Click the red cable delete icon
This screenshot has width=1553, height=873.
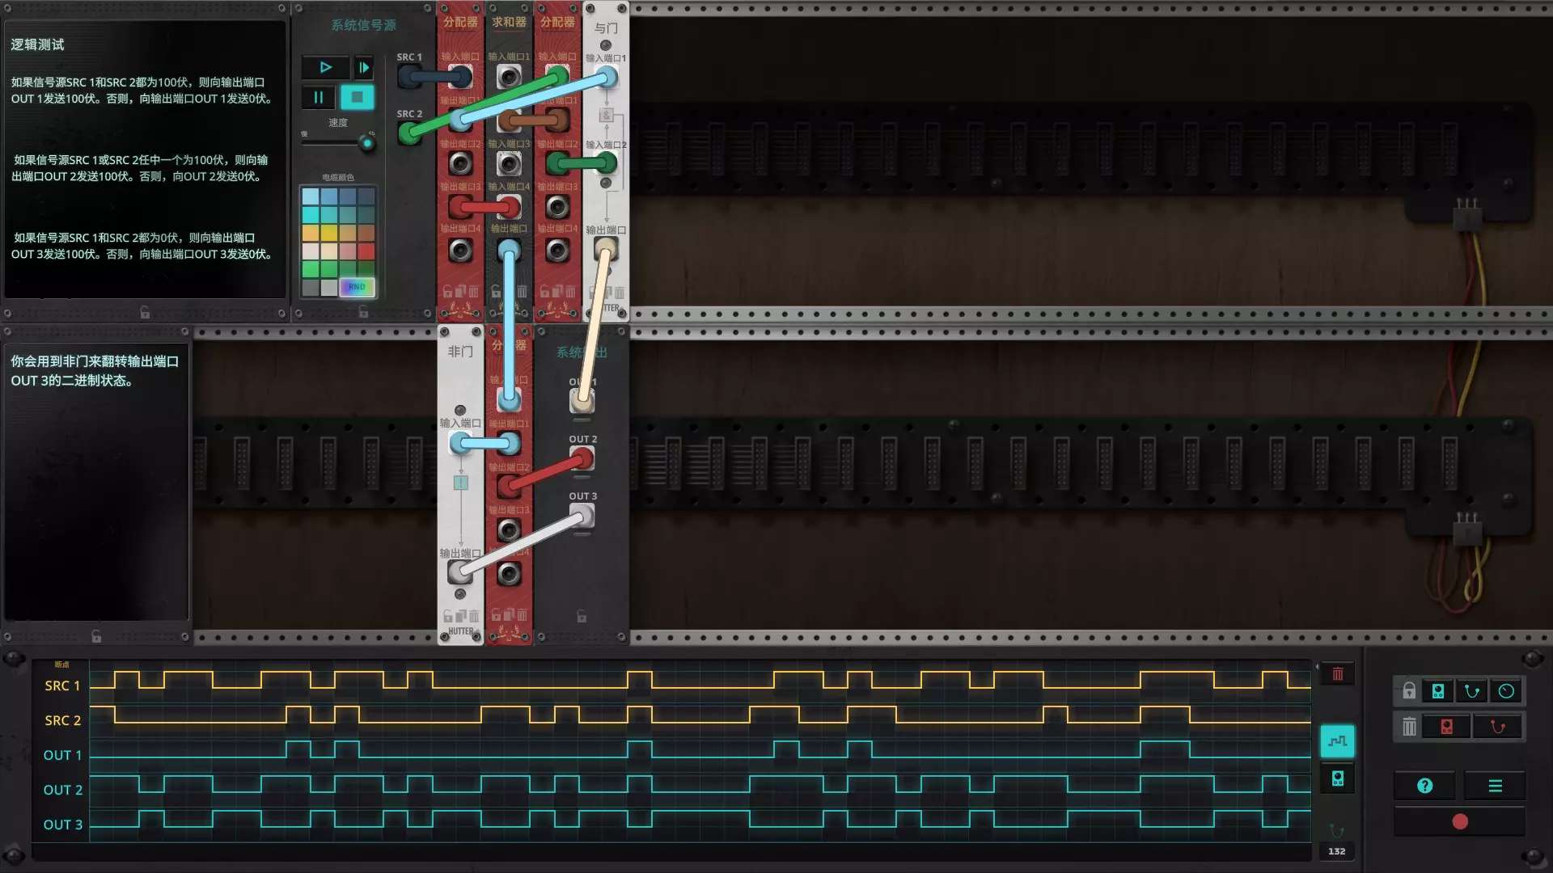1497,727
